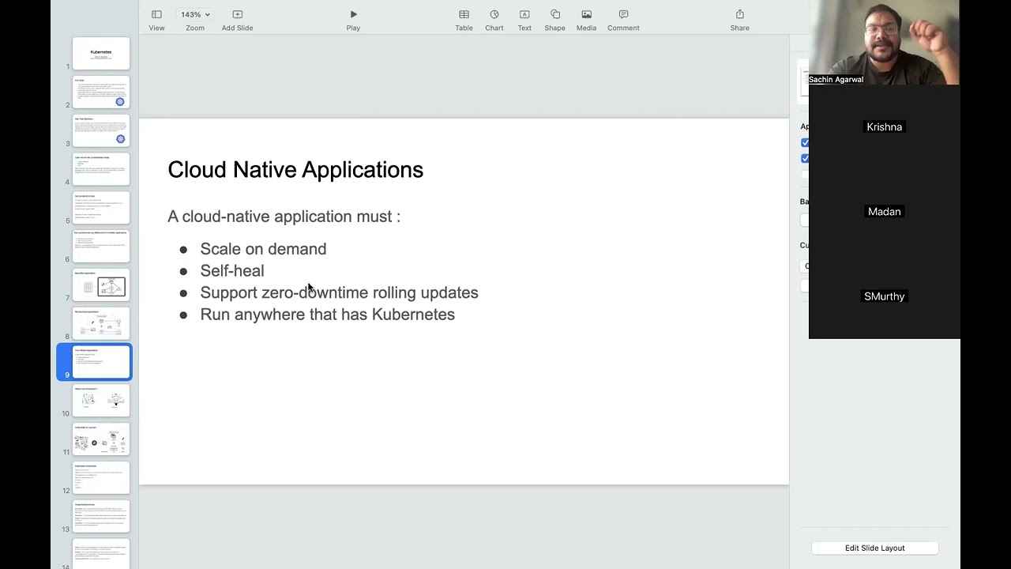Open the View menu icon
1011x569 pixels.
pyautogui.click(x=156, y=14)
